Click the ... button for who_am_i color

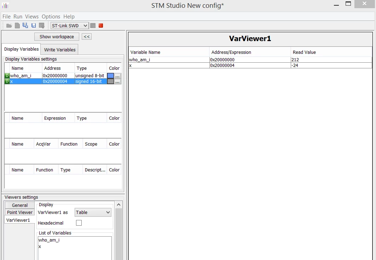[117, 75]
